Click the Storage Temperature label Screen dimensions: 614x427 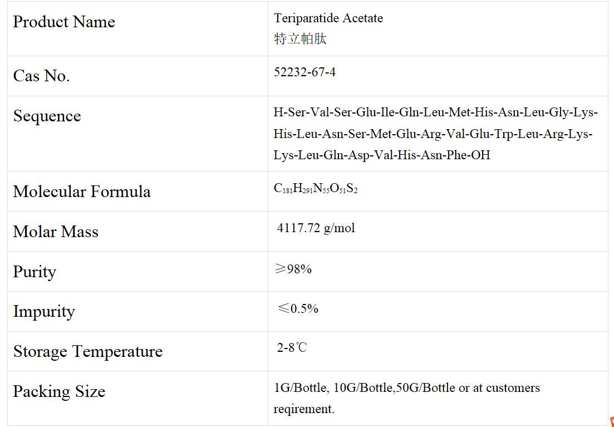[x=88, y=352]
